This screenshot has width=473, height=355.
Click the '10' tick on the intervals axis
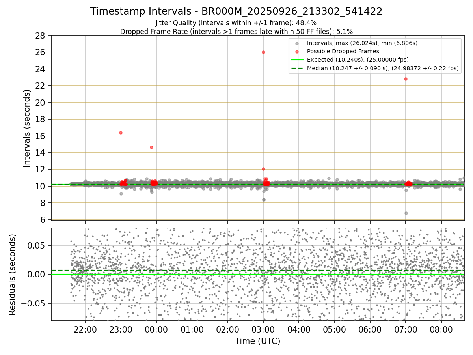pos(40,186)
